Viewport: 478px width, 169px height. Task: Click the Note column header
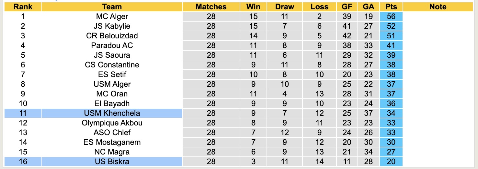(x=438, y=7)
